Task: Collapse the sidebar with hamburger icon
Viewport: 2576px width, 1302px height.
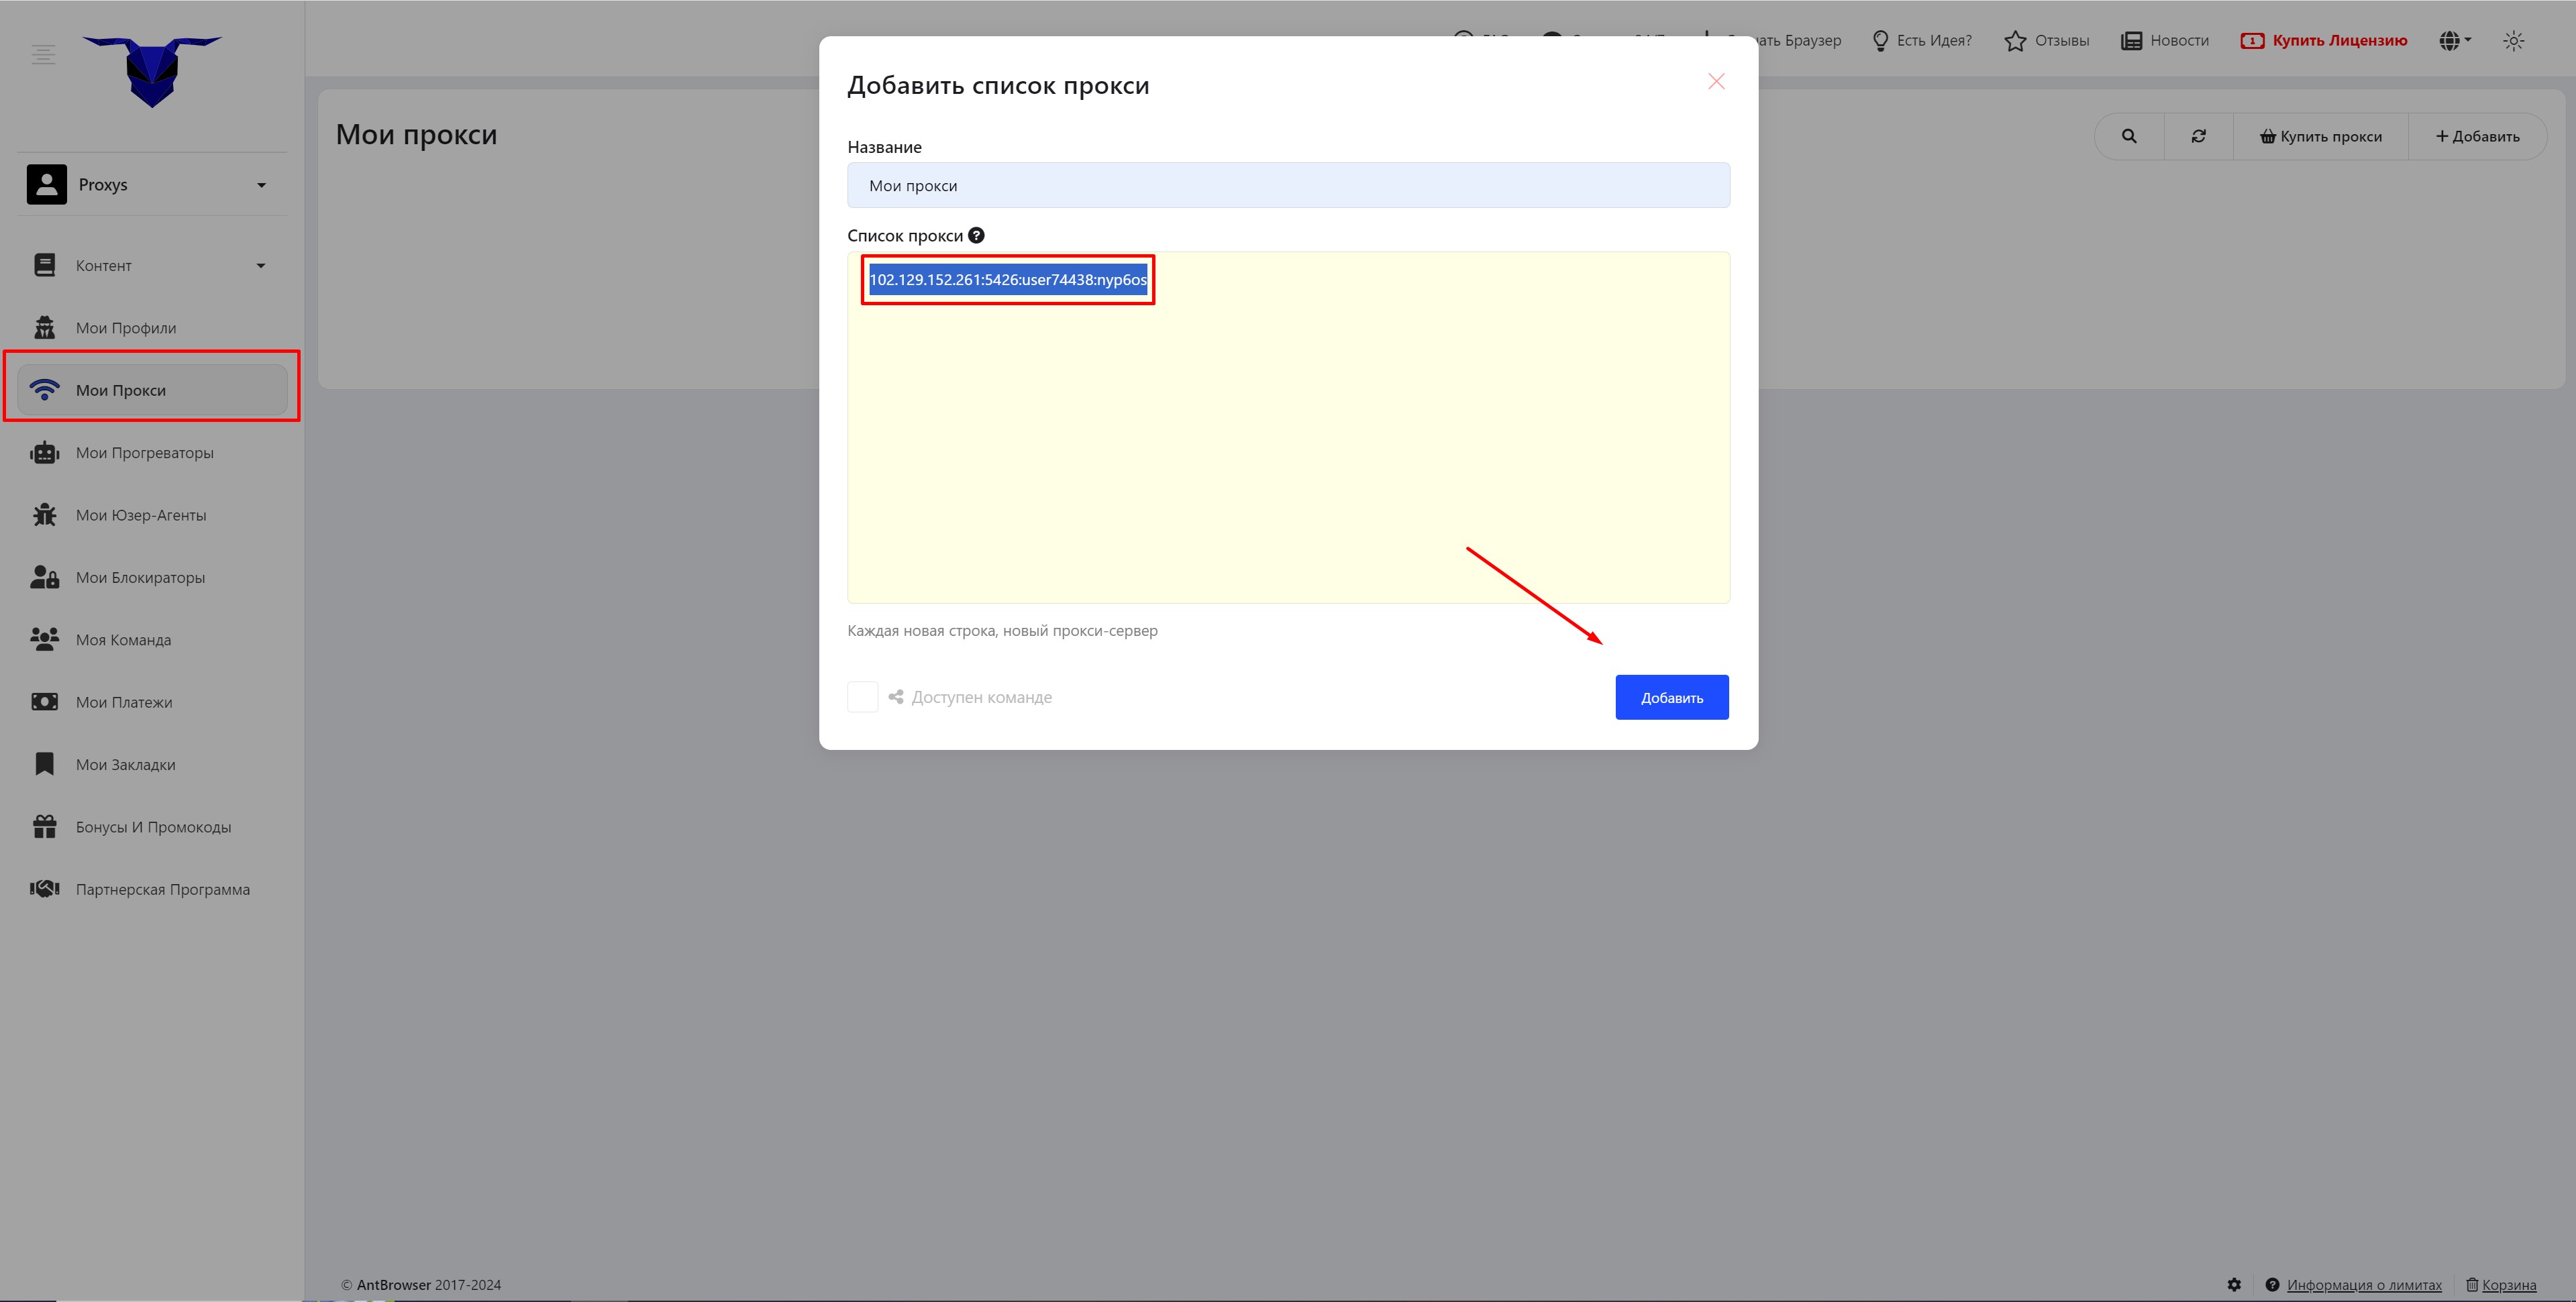Action: click(43, 54)
